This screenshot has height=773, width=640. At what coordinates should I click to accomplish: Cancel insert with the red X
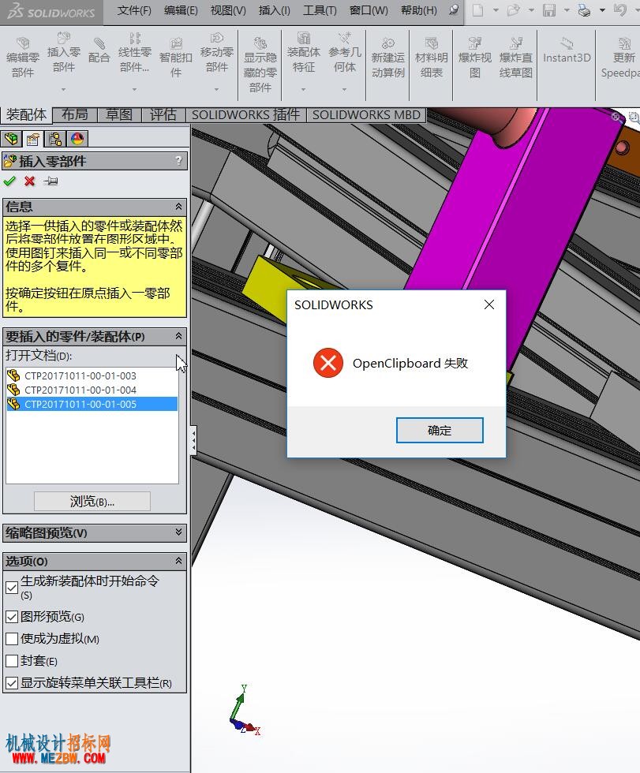(x=29, y=181)
